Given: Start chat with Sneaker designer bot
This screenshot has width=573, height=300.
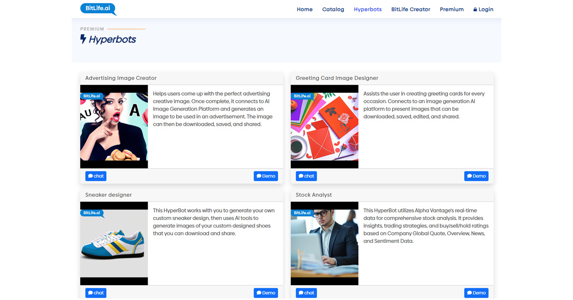Looking at the screenshot, I should pos(96,293).
